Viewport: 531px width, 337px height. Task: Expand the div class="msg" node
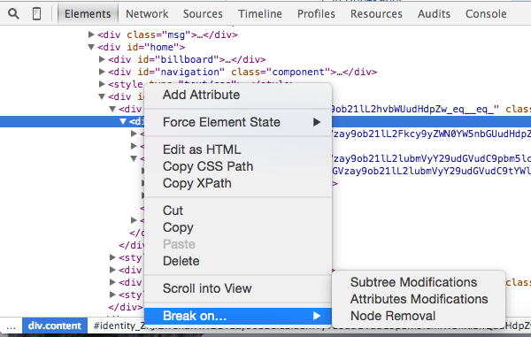(91, 34)
